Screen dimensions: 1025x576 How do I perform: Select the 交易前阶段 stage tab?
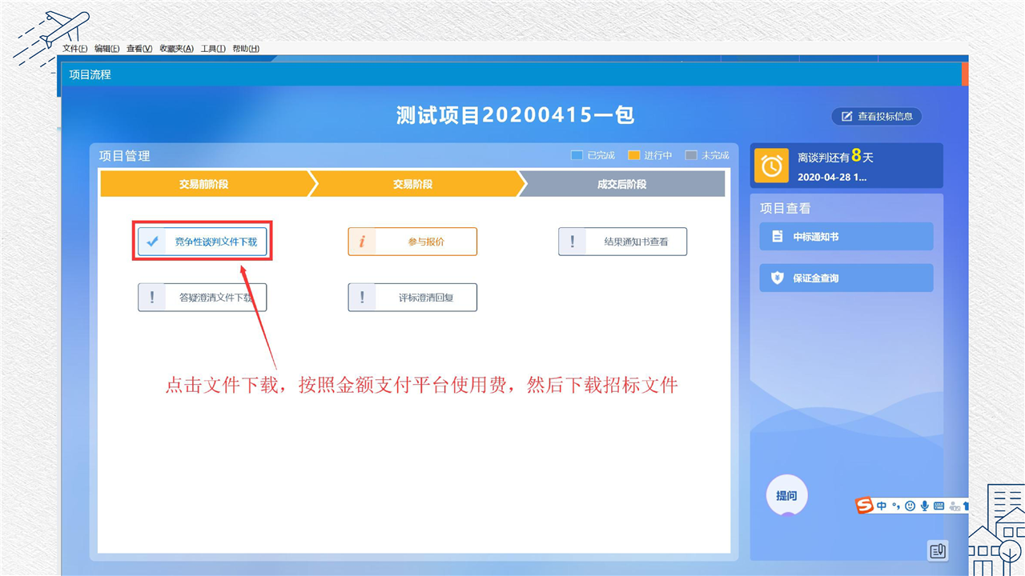[203, 184]
